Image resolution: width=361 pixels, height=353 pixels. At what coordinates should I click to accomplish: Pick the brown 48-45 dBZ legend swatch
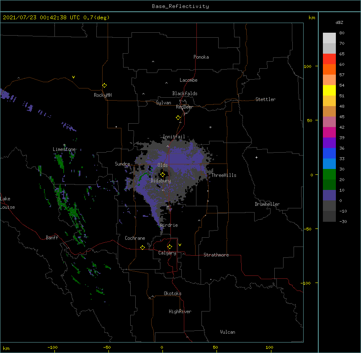(x=329, y=111)
